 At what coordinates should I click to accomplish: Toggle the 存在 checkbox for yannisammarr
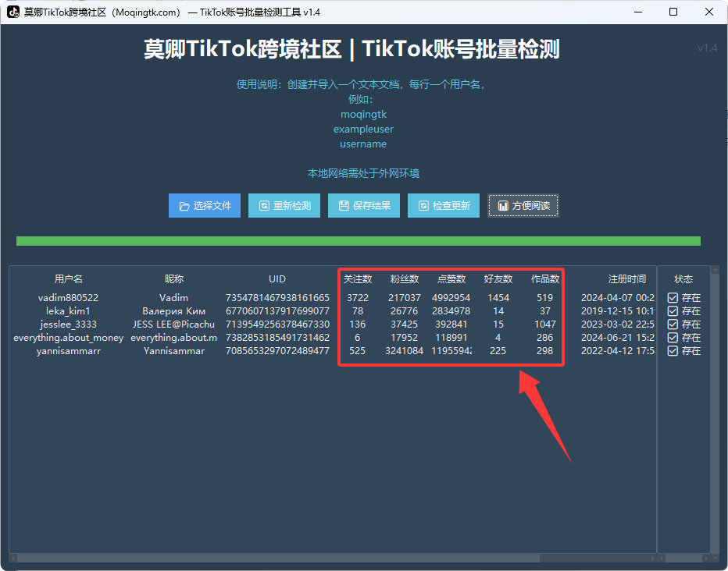pyautogui.click(x=673, y=351)
